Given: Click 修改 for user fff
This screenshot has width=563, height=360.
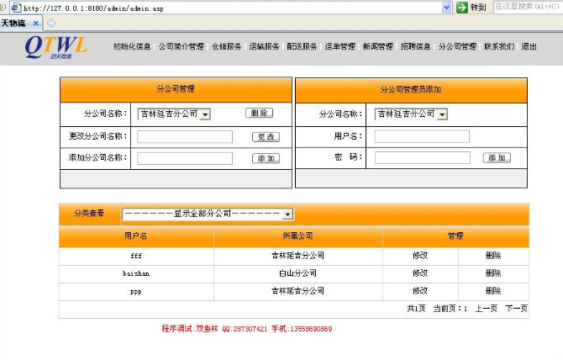Looking at the screenshot, I should pos(420,256).
